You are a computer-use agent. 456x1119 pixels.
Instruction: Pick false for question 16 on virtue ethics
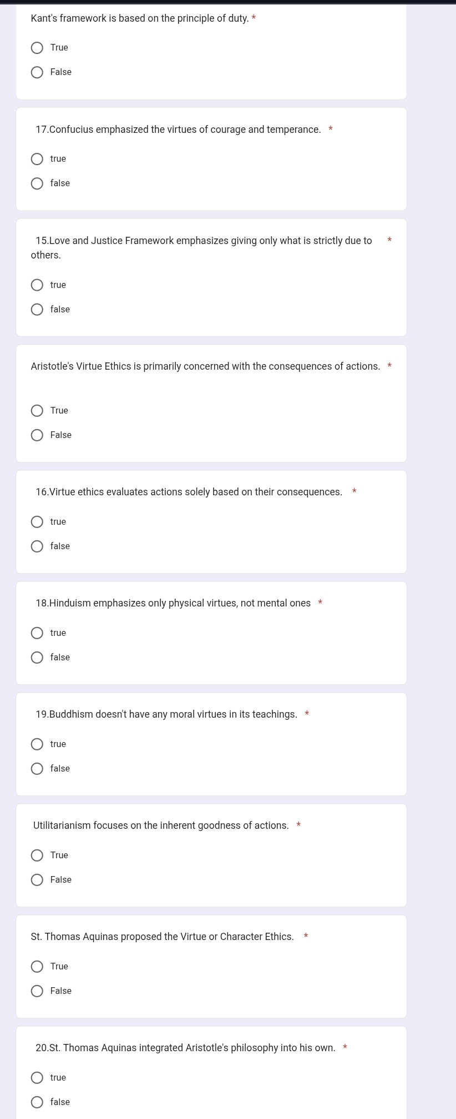pos(37,546)
